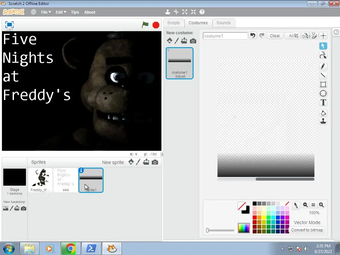Viewport: 340px width, 255px height.
Task: Click the Clear button
Action: point(275,36)
